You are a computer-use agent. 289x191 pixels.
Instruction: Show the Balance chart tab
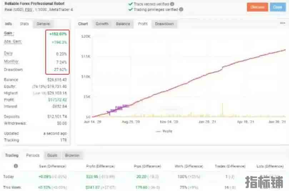[123, 24]
